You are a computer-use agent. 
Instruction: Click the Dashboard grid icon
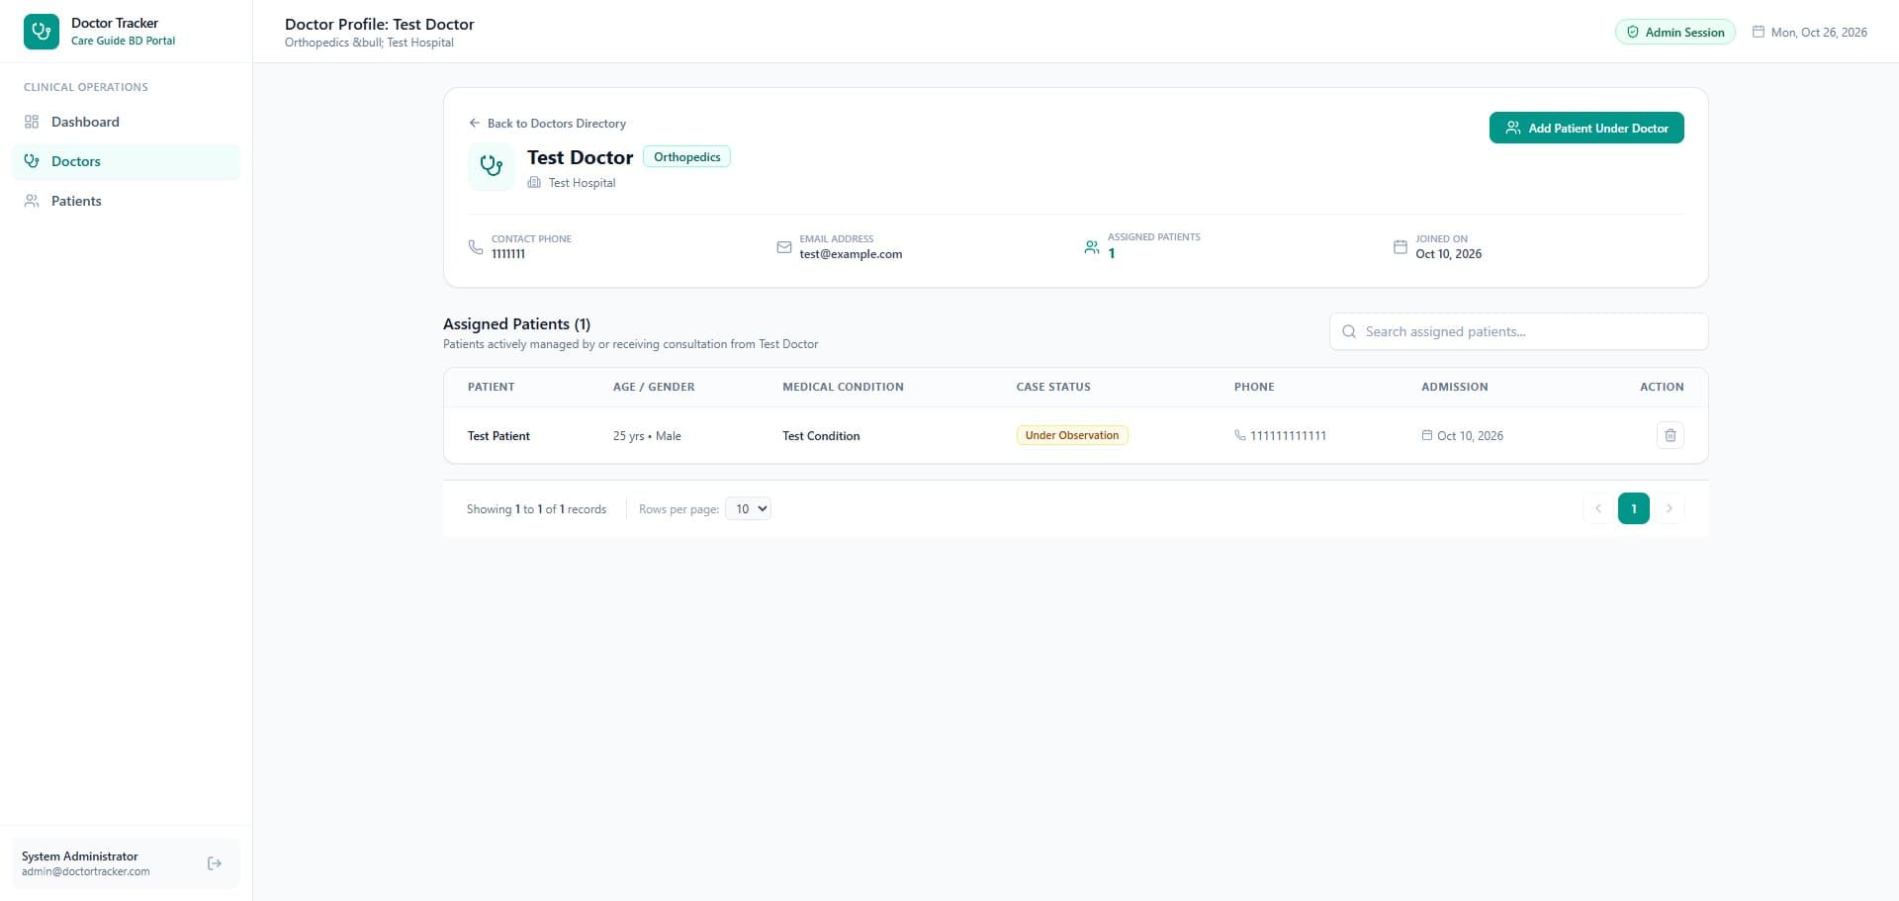click(32, 122)
